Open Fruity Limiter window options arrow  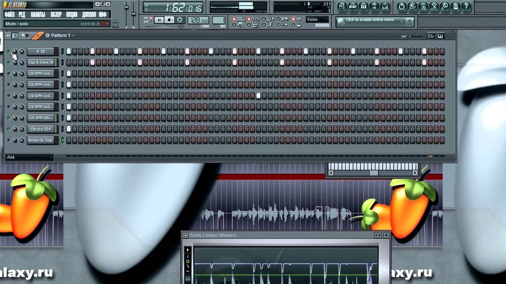[x=185, y=235]
